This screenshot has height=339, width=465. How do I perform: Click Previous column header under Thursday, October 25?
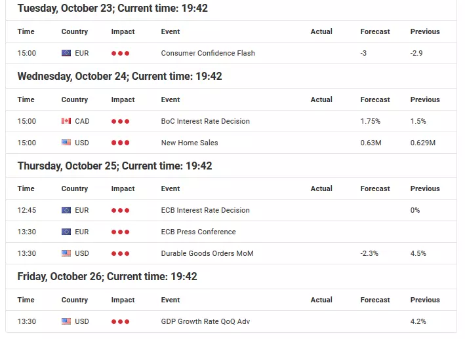pos(425,188)
